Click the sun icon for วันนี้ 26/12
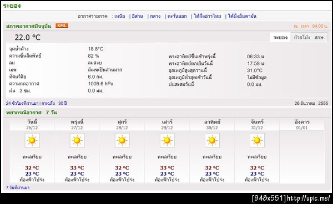This screenshot has height=204, width=333. [32, 140]
